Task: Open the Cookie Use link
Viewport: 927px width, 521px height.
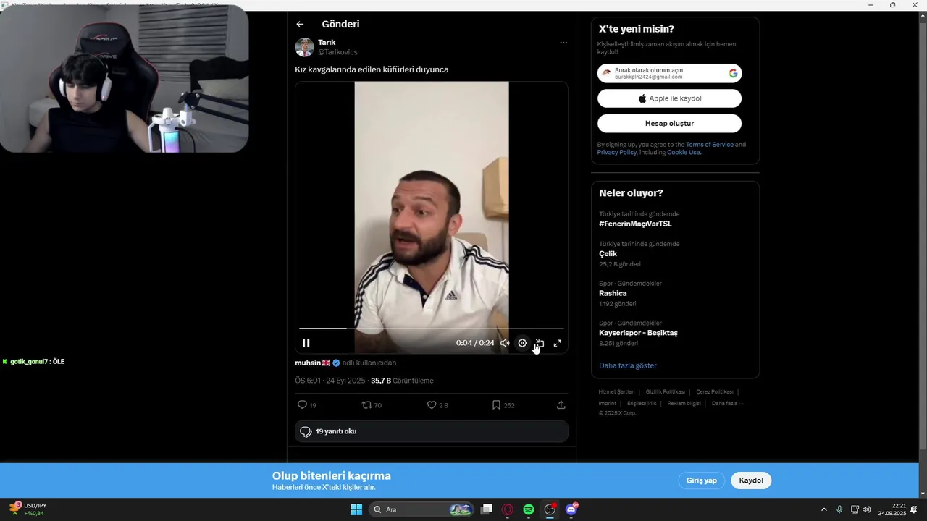Action: click(x=684, y=153)
